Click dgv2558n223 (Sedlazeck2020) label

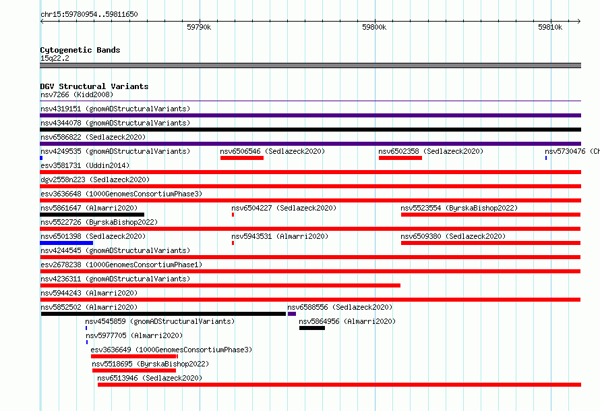pos(95,180)
